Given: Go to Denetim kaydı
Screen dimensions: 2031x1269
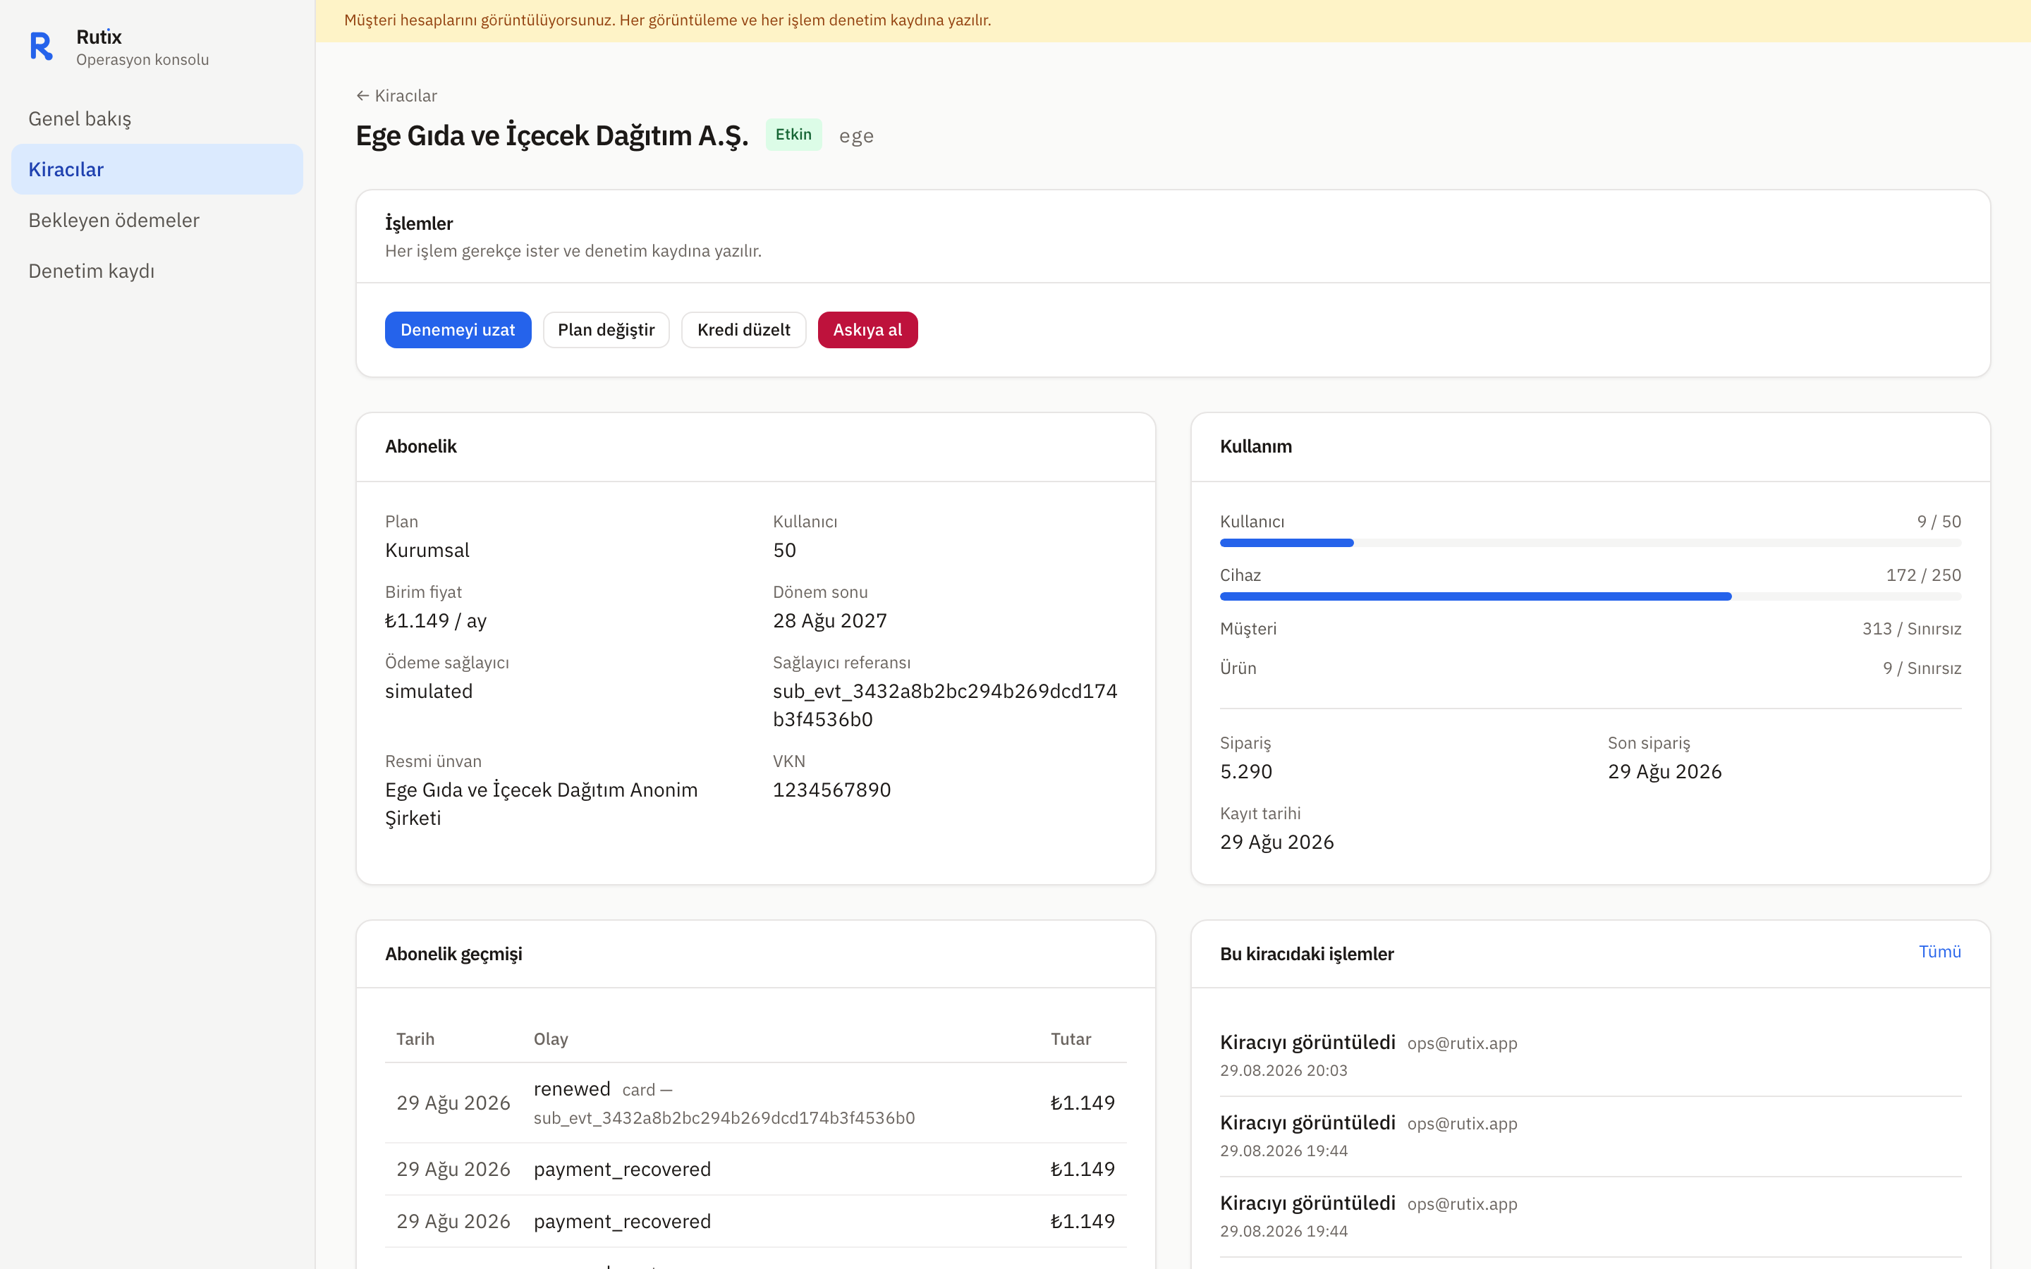Looking at the screenshot, I should [157, 270].
